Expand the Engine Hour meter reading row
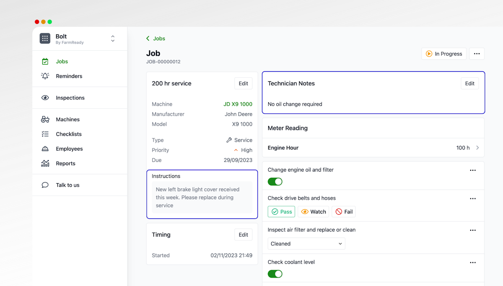This screenshot has height=286, width=503. pos(477,148)
